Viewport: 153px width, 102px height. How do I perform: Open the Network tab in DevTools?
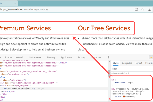click(x=19, y=58)
